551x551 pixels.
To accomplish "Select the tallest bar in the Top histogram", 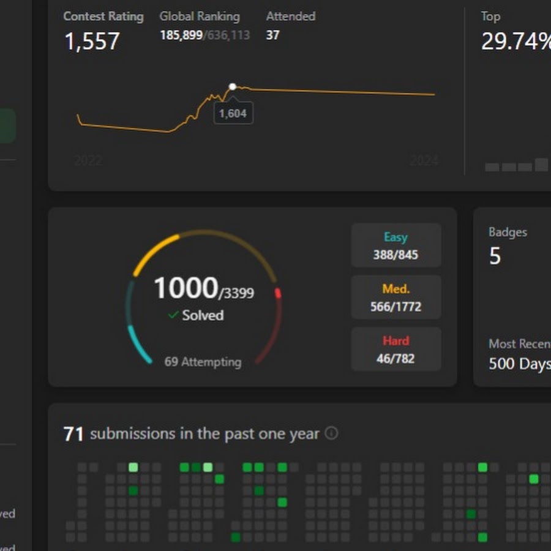I will (x=541, y=165).
